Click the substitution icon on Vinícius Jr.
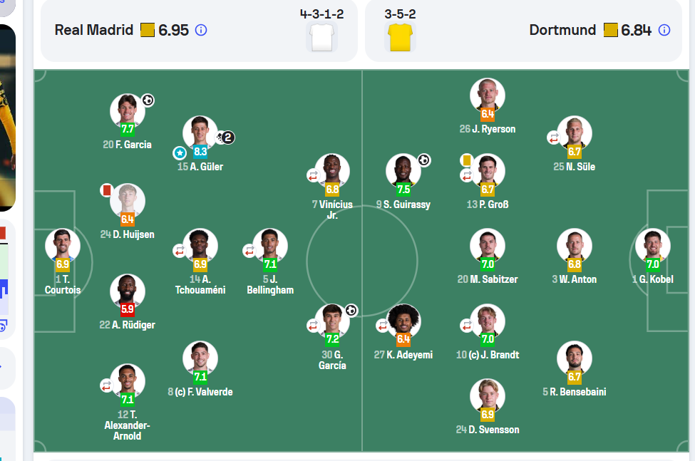This screenshot has height=461, width=695. (x=313, y=176)
